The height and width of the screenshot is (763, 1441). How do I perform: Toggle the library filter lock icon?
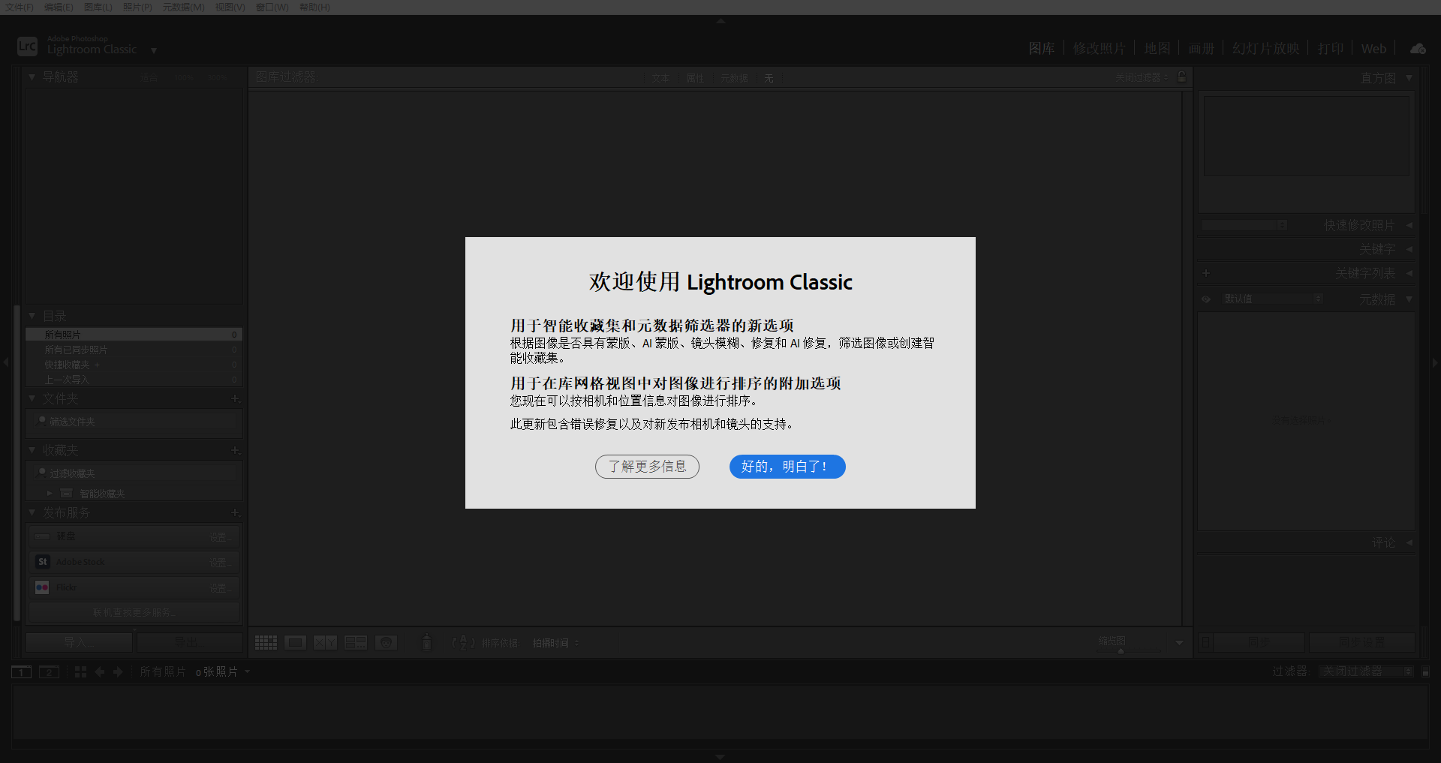[x=1182, y=77]
